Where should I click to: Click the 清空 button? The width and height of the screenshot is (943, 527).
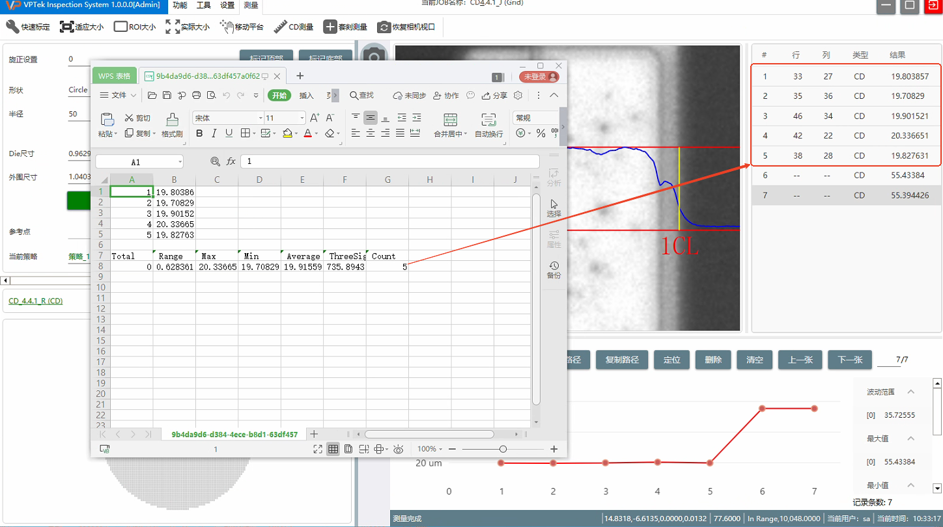(755, 360)
